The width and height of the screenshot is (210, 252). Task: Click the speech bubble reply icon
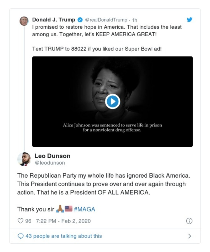[20, 236]
